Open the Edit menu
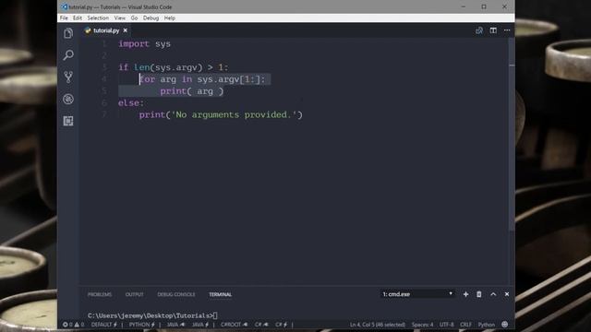This screenshot has height=332, width=591. click(x=78, y=18)
